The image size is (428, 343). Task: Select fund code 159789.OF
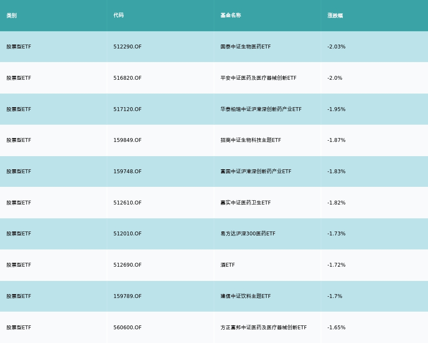(128, 296)
